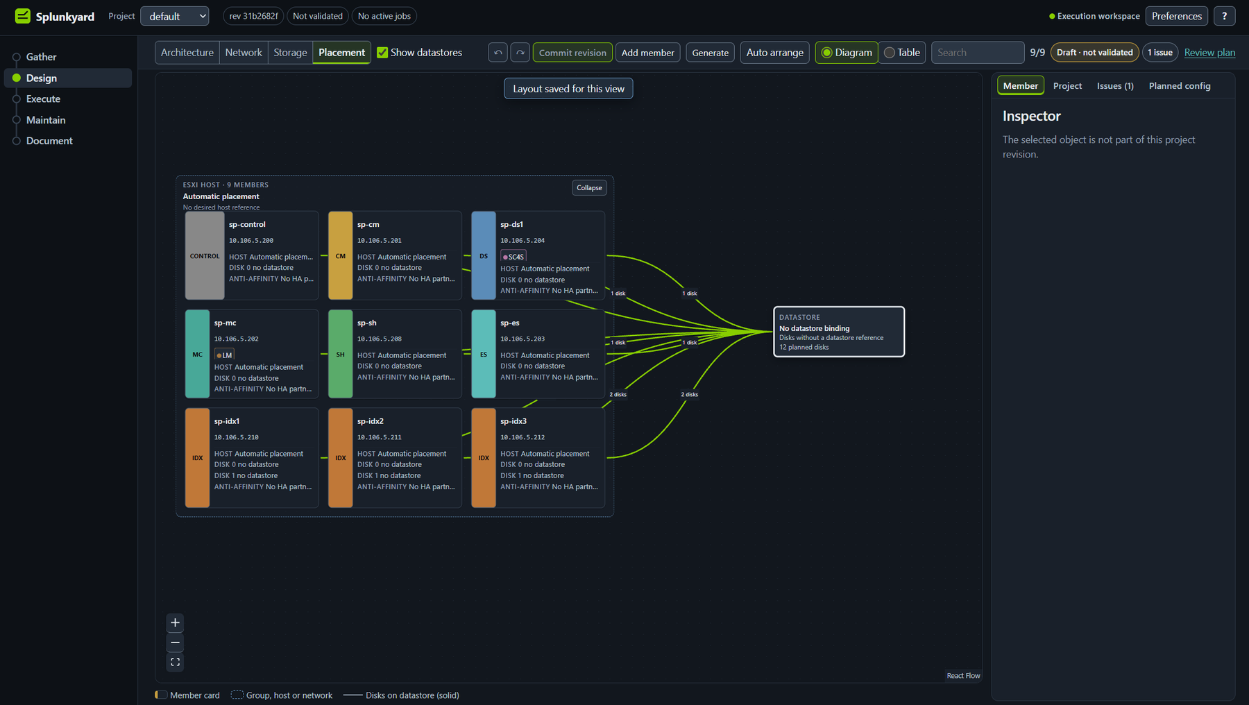Screen dimensions: 1249x705
Task: Select the gray CONTROL role block
Action: pos(205,255)
